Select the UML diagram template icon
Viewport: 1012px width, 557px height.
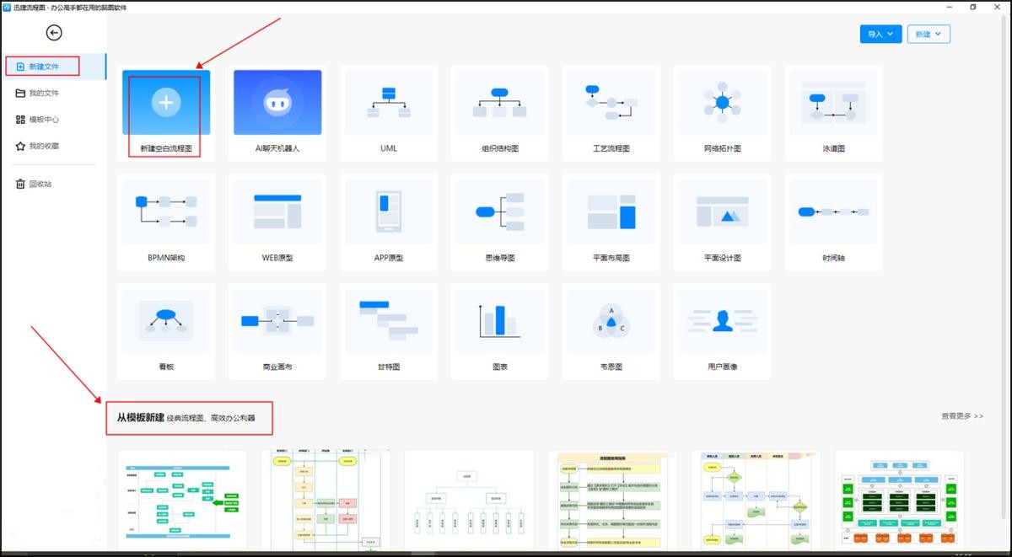[389, 103]
